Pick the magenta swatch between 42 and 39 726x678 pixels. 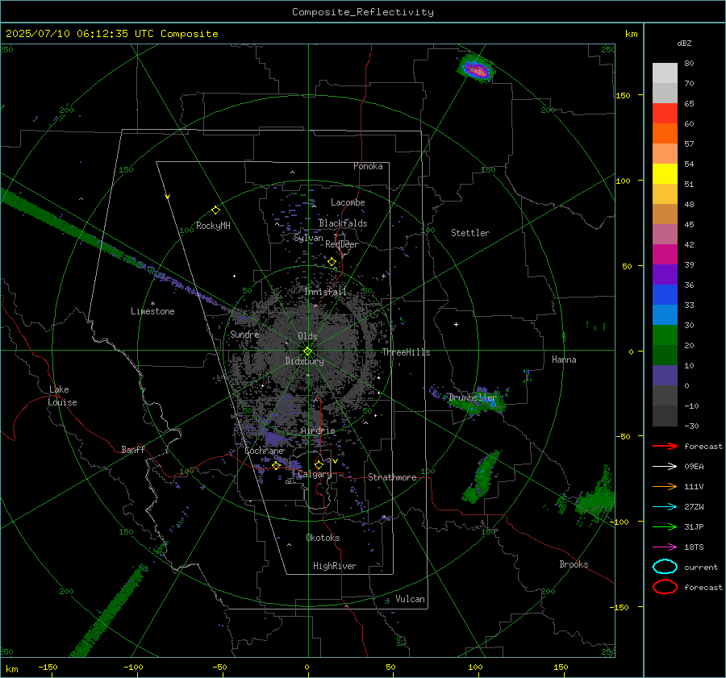click(x=665, y=254)
